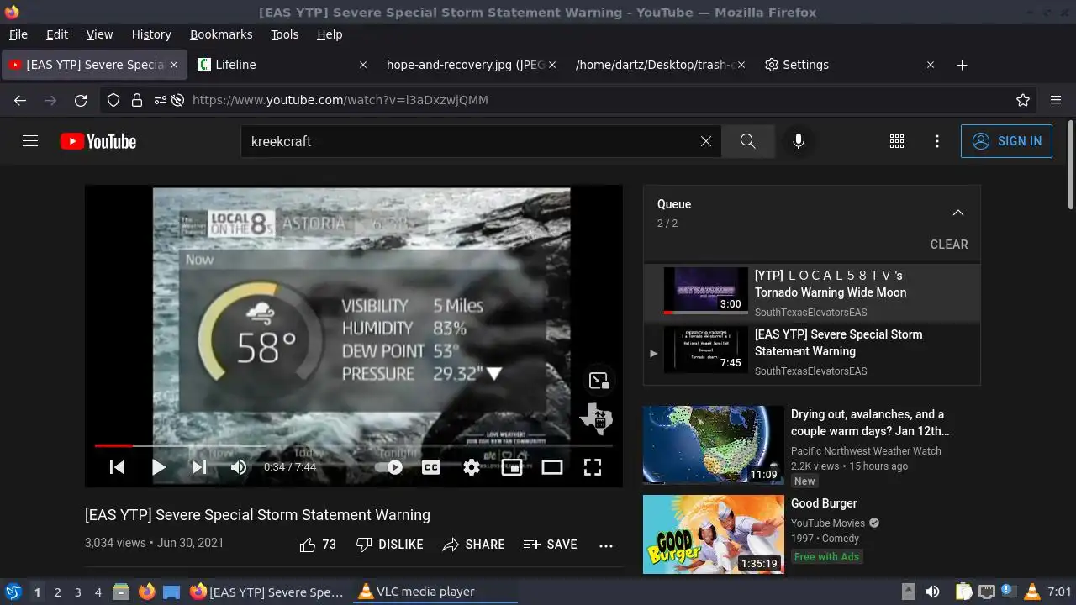Select the Severe Special Storm Statement queue item

pos(812,352)
